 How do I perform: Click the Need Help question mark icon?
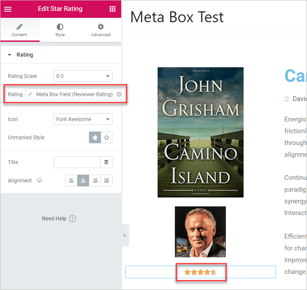click(x=72, y=219)
